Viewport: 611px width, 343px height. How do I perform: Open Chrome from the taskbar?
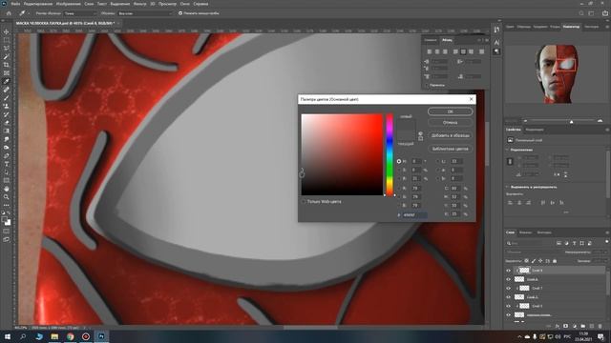(70, 336)
